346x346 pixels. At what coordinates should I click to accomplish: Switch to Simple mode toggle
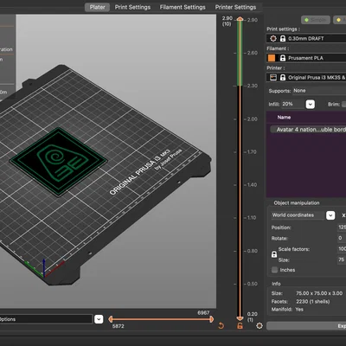point(316,20)
